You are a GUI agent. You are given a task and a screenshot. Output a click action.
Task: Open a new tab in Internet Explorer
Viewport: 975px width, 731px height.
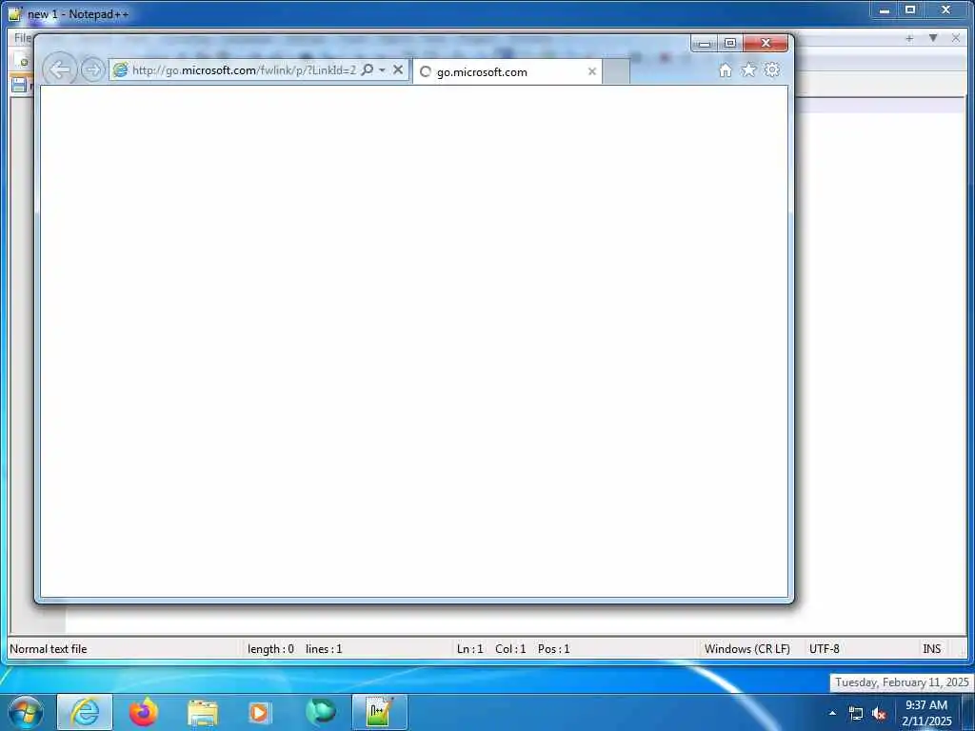616,72
